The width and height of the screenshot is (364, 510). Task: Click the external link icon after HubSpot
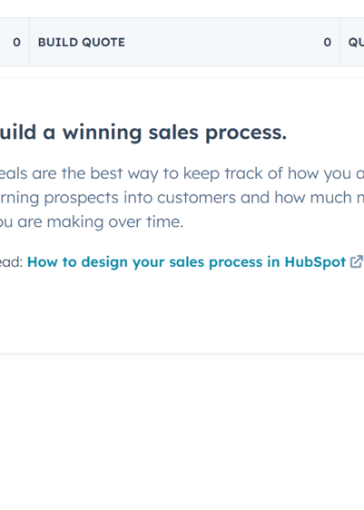tap(356, 262)
